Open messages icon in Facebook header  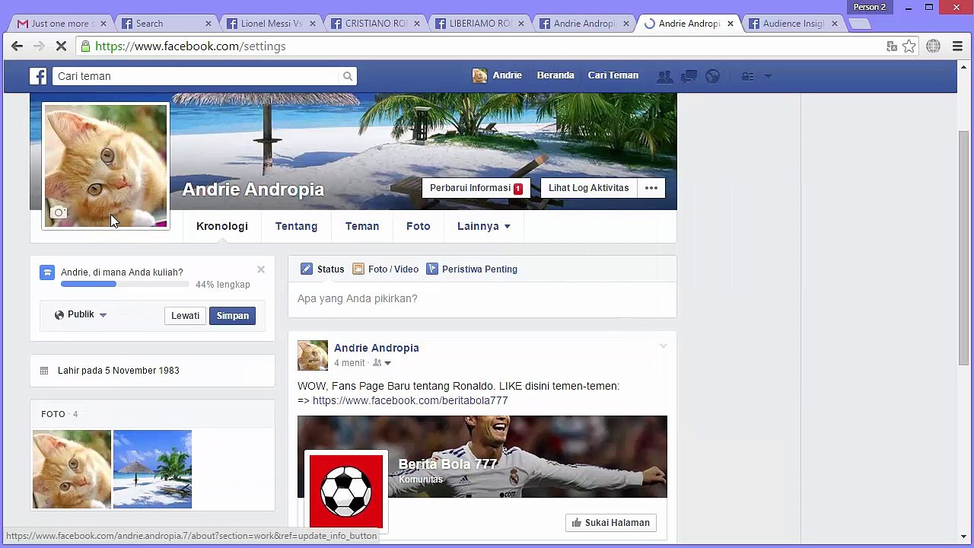point(689,76)
